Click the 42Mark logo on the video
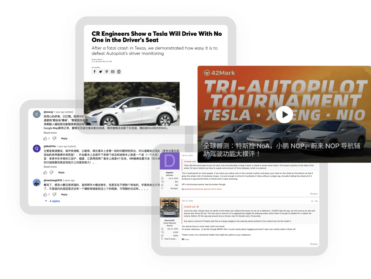371x279 pixels. click(x=219, y=73)
